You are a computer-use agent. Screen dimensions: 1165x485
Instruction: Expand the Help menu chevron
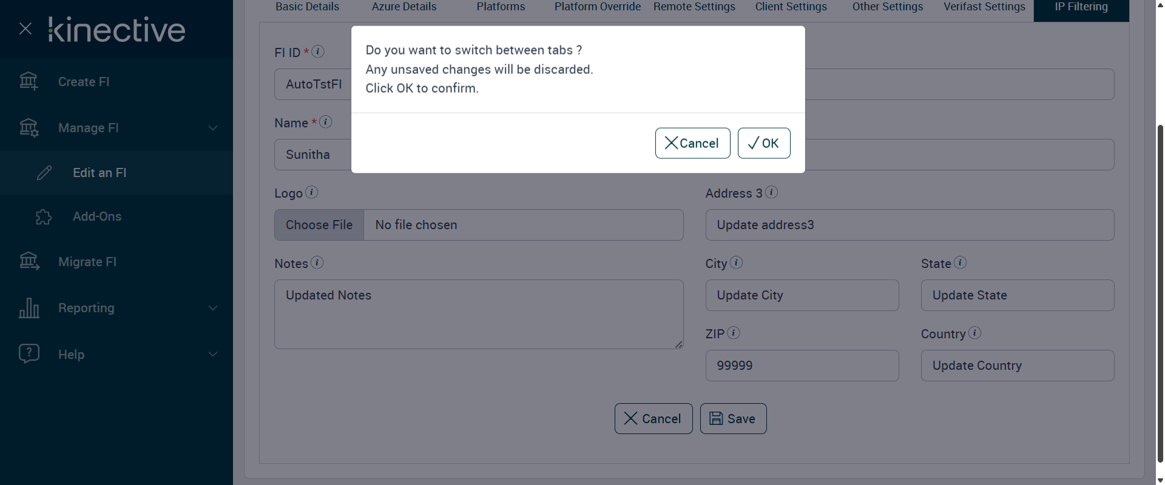213,354
